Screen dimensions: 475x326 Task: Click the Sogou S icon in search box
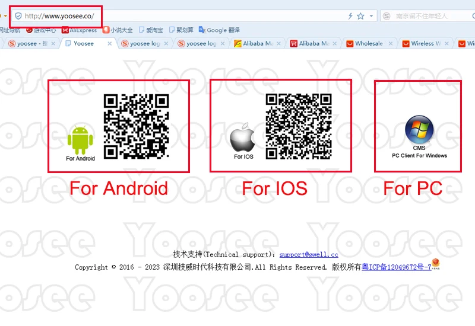coord(387,16)
